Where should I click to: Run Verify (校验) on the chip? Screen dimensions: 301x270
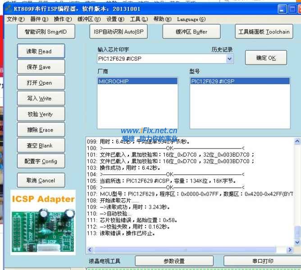click(41, 114)
